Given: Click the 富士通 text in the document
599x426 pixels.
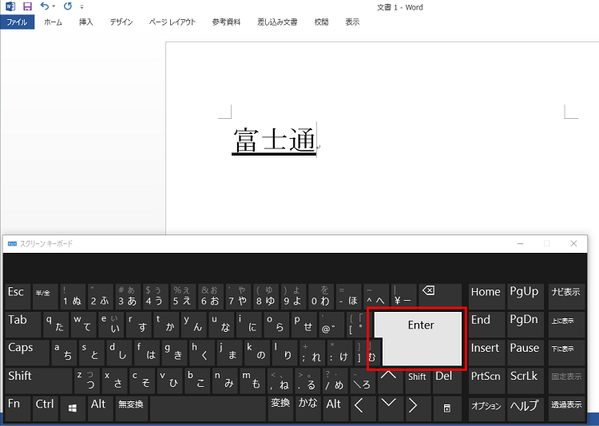Looking at the screenshot, I should pyautogui.click(x=274, y=140).
